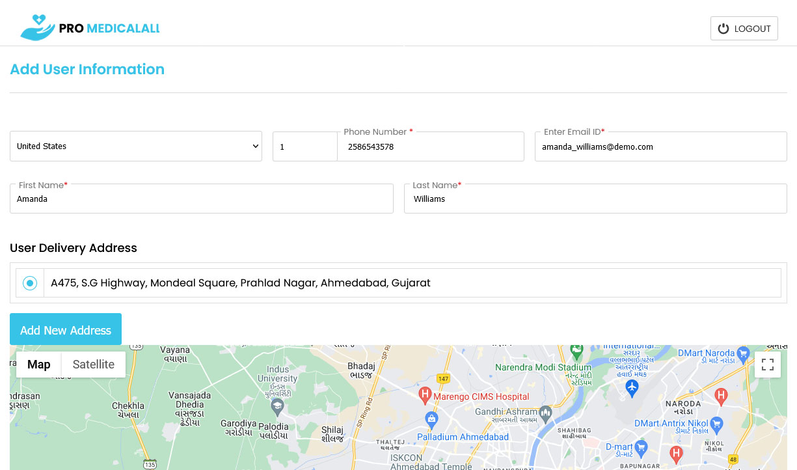The height and width of the screenshot is (470, 797).
Task: Click the Pro Medicalall logo
Action: pyautogui.click(x=90, y=29)
